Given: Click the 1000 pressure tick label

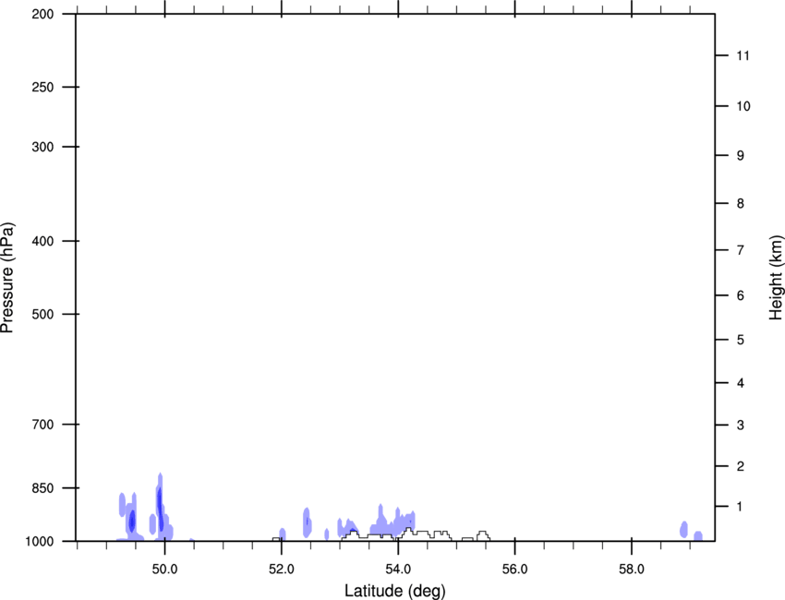Looking at the screenshot, I should pyautogui.click(x=40, y=542).
